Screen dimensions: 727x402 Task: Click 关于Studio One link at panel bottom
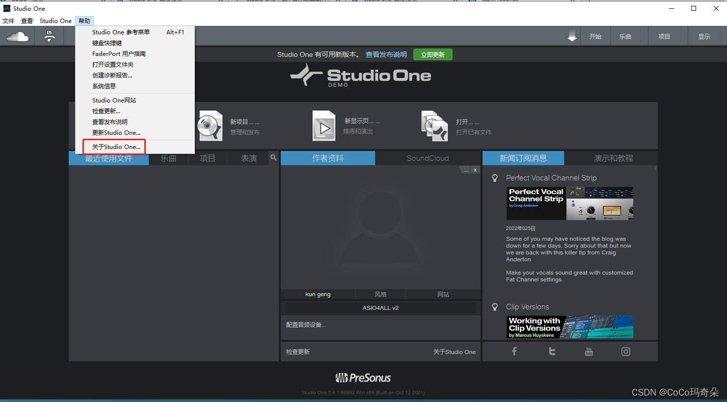(454, 352)
